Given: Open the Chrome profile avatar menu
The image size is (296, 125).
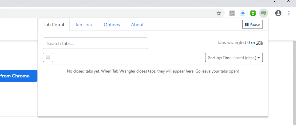Looking at the screenshot, I should tap(278, 13).
